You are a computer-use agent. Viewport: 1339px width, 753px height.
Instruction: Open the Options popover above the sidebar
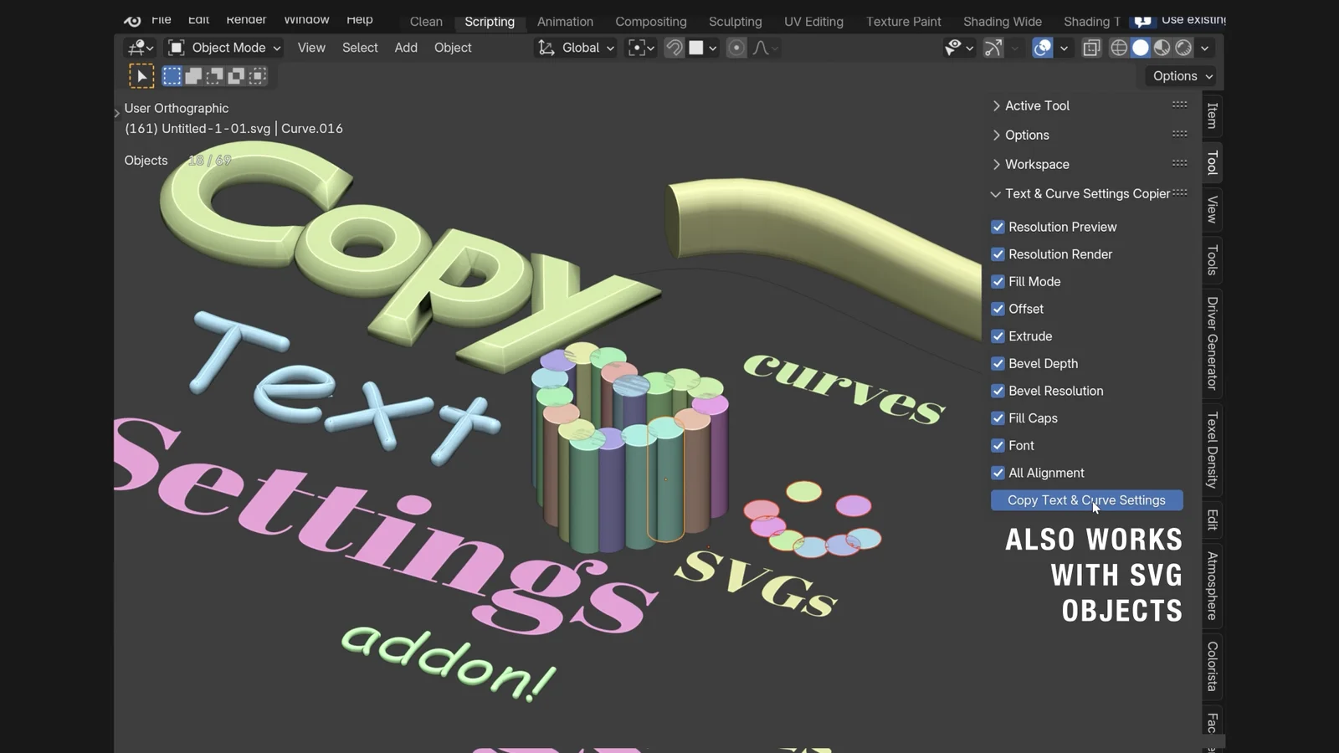click(1179, 75)
